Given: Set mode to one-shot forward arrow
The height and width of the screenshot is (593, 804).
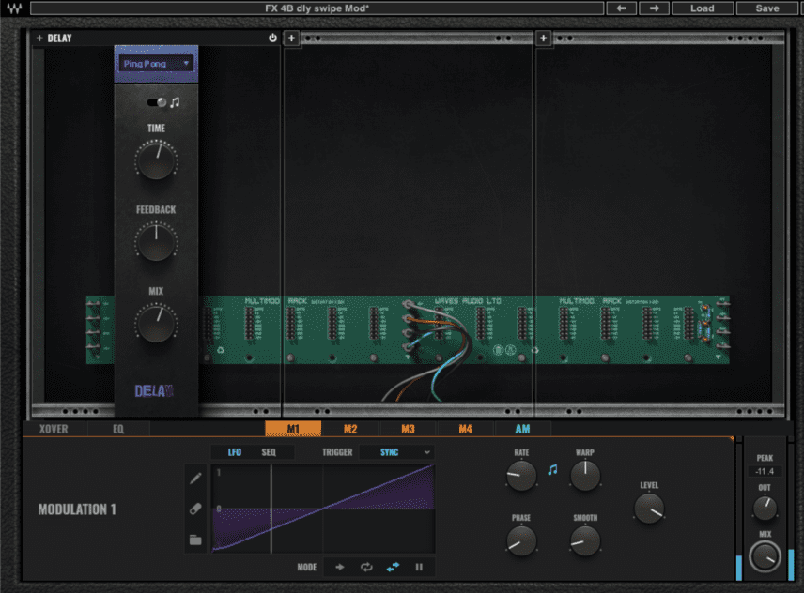Looking at the screenshot, I should (339, 567).
